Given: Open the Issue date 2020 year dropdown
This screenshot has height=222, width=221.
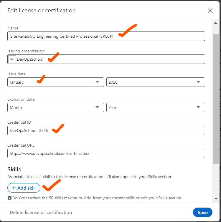Looking at the screenshot, I should click(x=156, y=82).
